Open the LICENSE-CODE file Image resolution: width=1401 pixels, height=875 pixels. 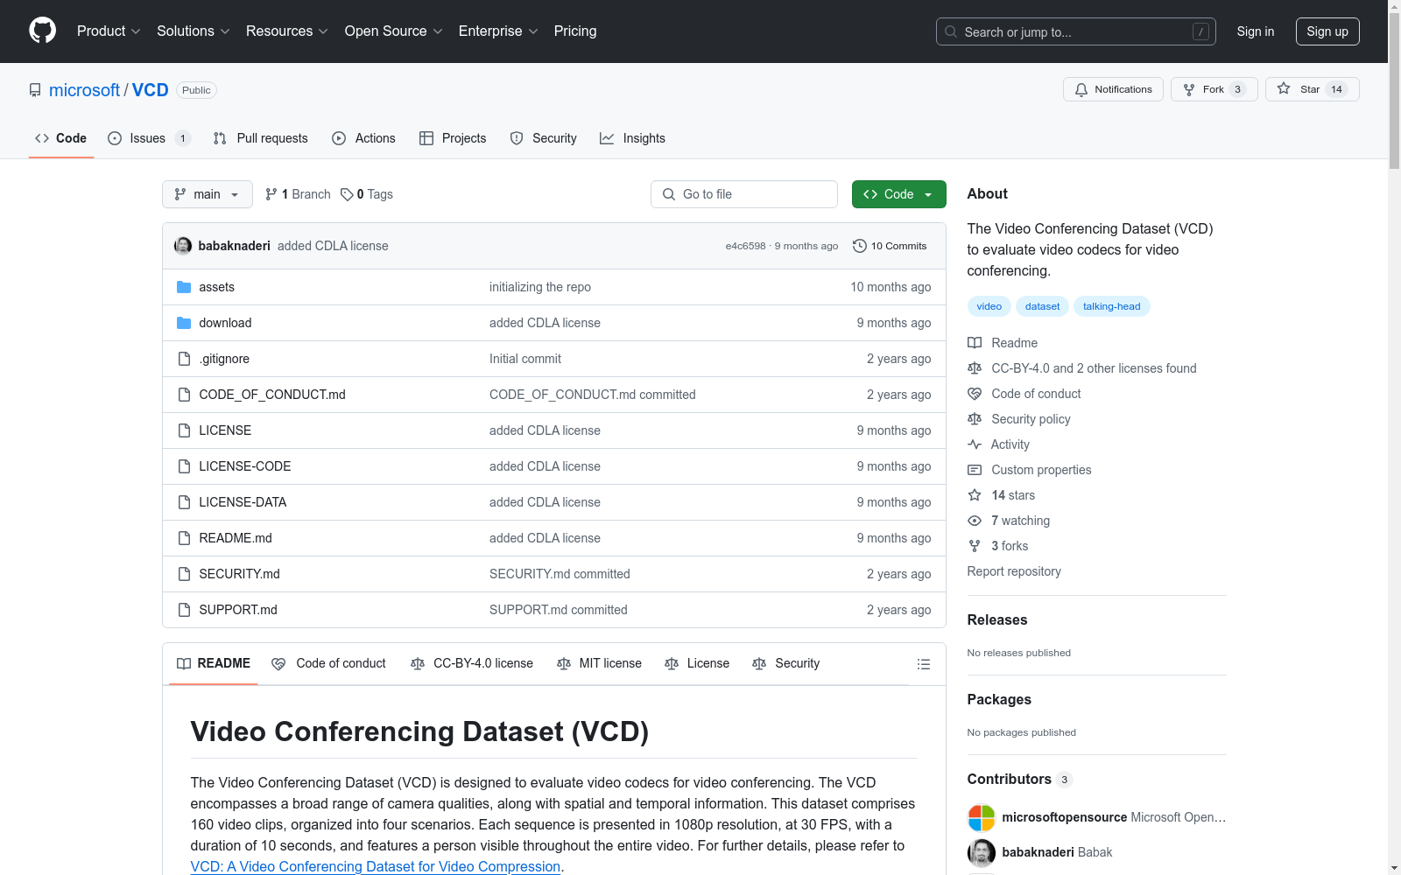(245, 466)
